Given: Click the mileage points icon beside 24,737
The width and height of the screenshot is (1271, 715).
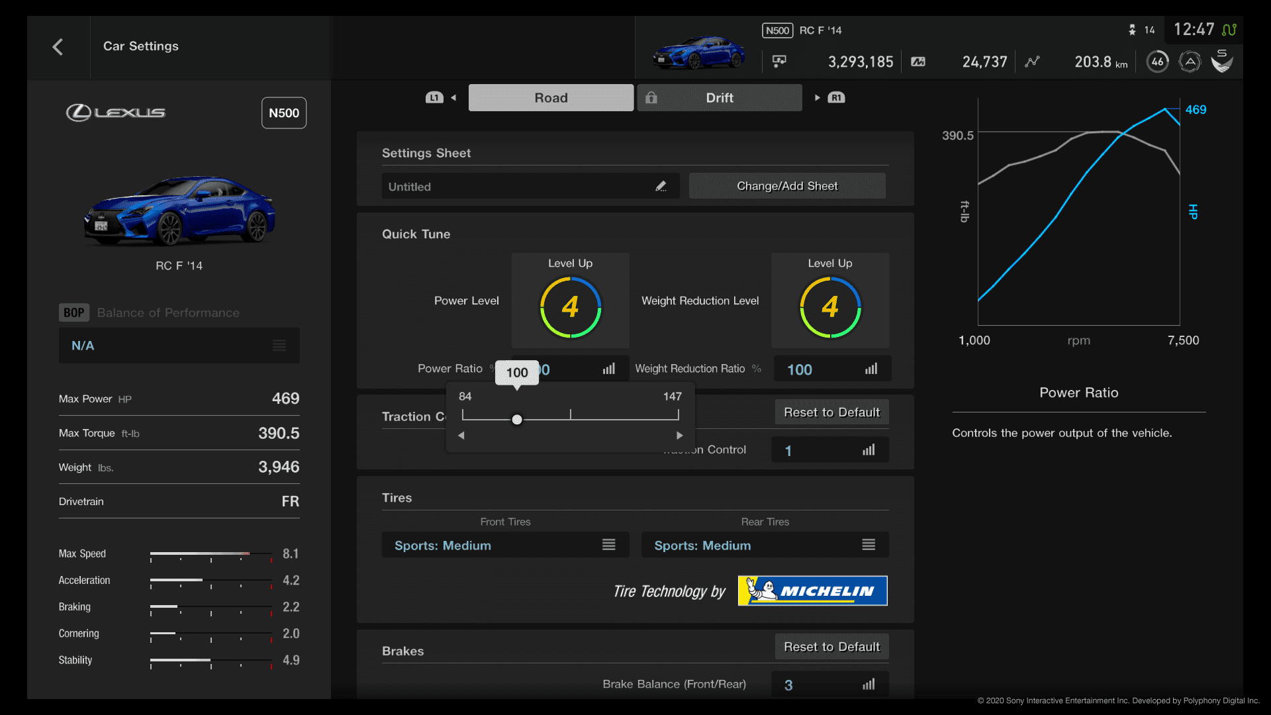Looking at the screenshot, I should [918, 62].
